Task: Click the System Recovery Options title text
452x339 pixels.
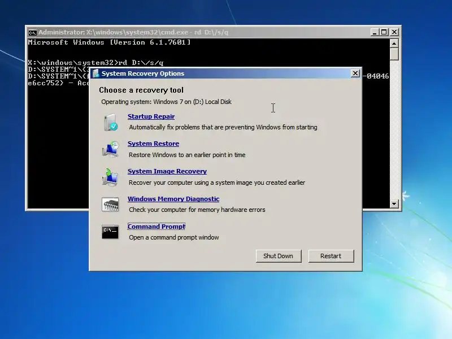Action: (143, 73)
